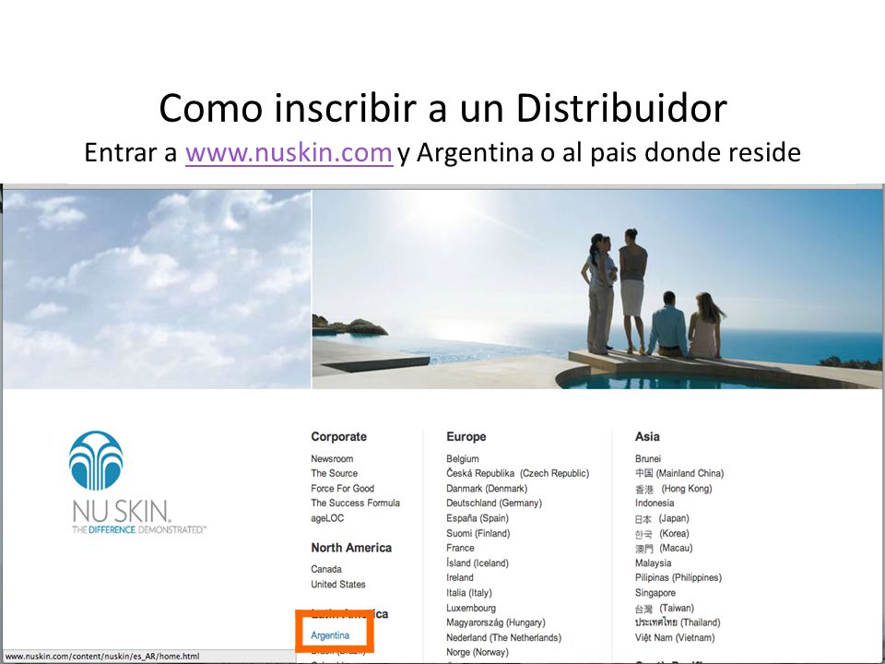Select Suomi (Finland) link

pyautogui.click(x=478, y=533)
